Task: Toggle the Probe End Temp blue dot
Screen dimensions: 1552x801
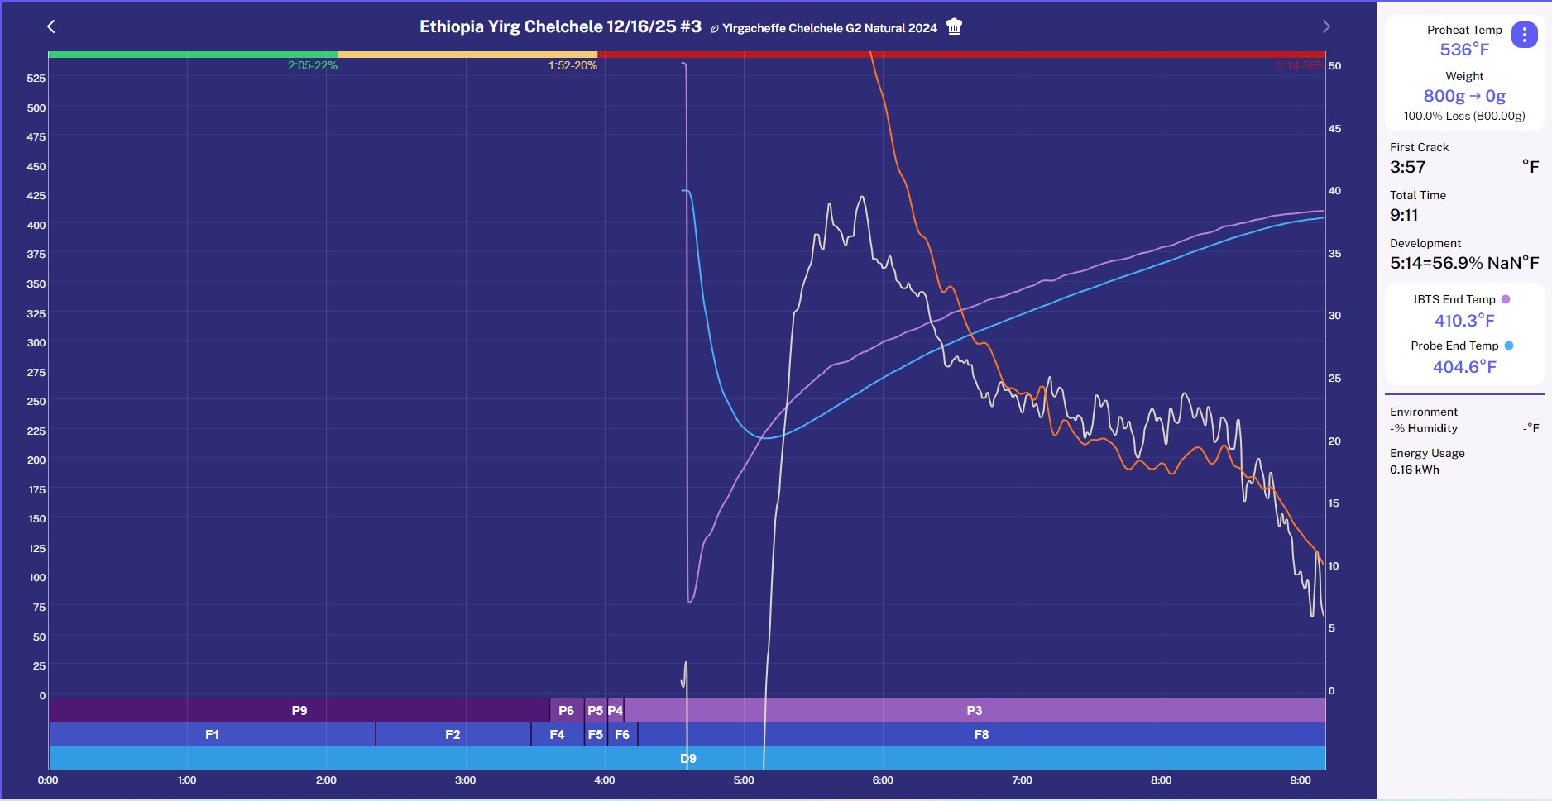Action: (x=1509, y=346)
